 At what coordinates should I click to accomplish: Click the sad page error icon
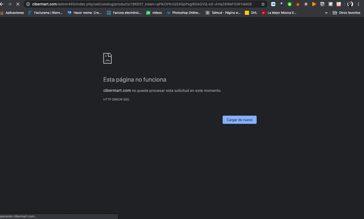pos(107,58)
